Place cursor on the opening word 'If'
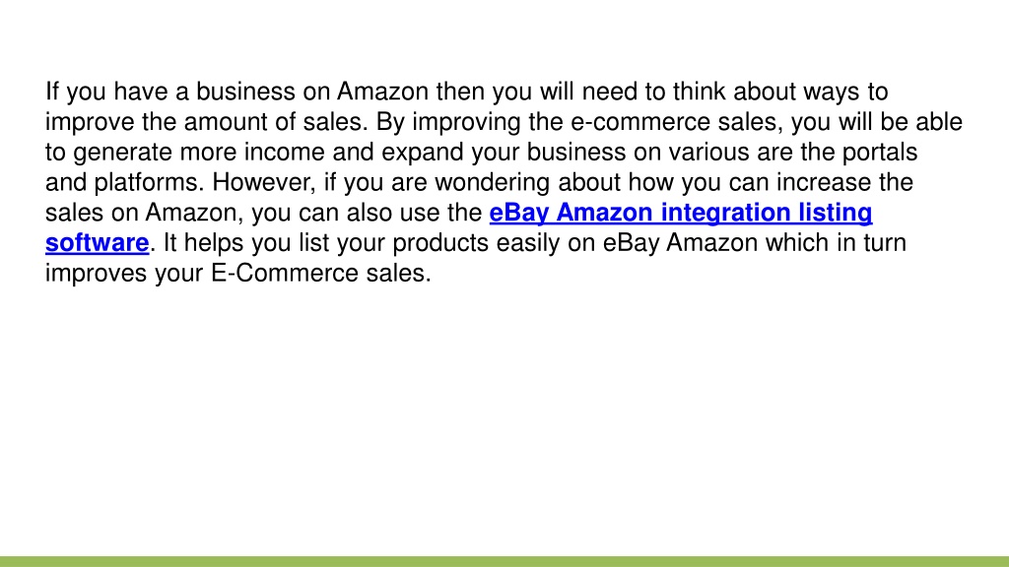 [x=52, y=92]
